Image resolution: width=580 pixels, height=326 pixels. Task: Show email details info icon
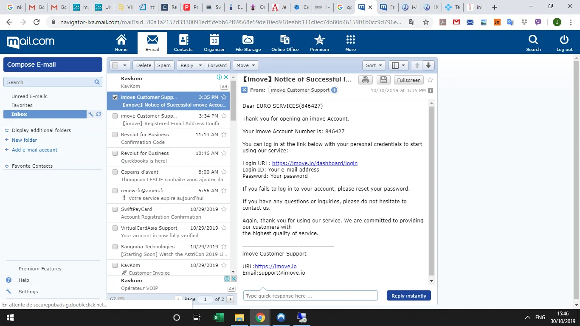tap(431, 90)
